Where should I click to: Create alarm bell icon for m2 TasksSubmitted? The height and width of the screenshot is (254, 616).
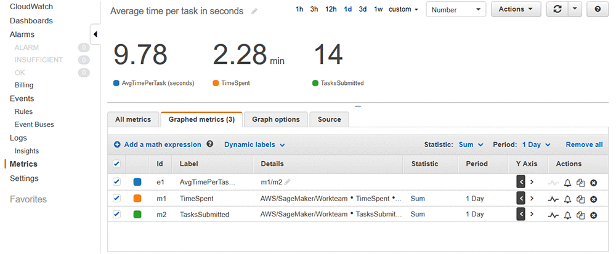[567, 215]
